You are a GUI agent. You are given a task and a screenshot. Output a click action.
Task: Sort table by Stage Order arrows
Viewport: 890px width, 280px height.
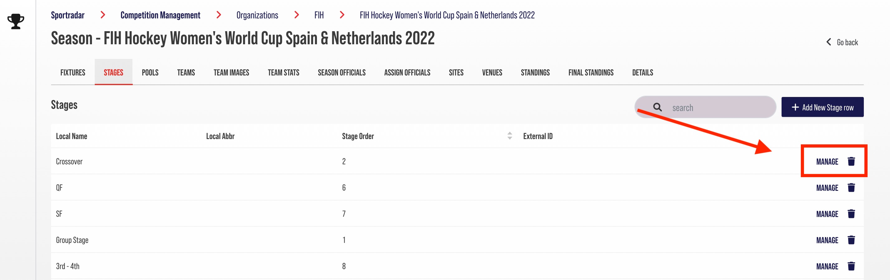click(510, 136)
